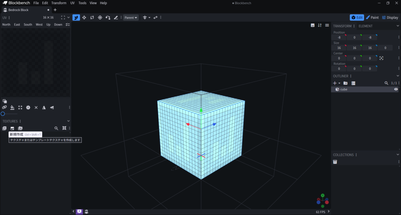This screenshot has width=401, height=215.
Task: Click the focus-on-selection icon beside Center fields
Action: click(x=381, y=58)
